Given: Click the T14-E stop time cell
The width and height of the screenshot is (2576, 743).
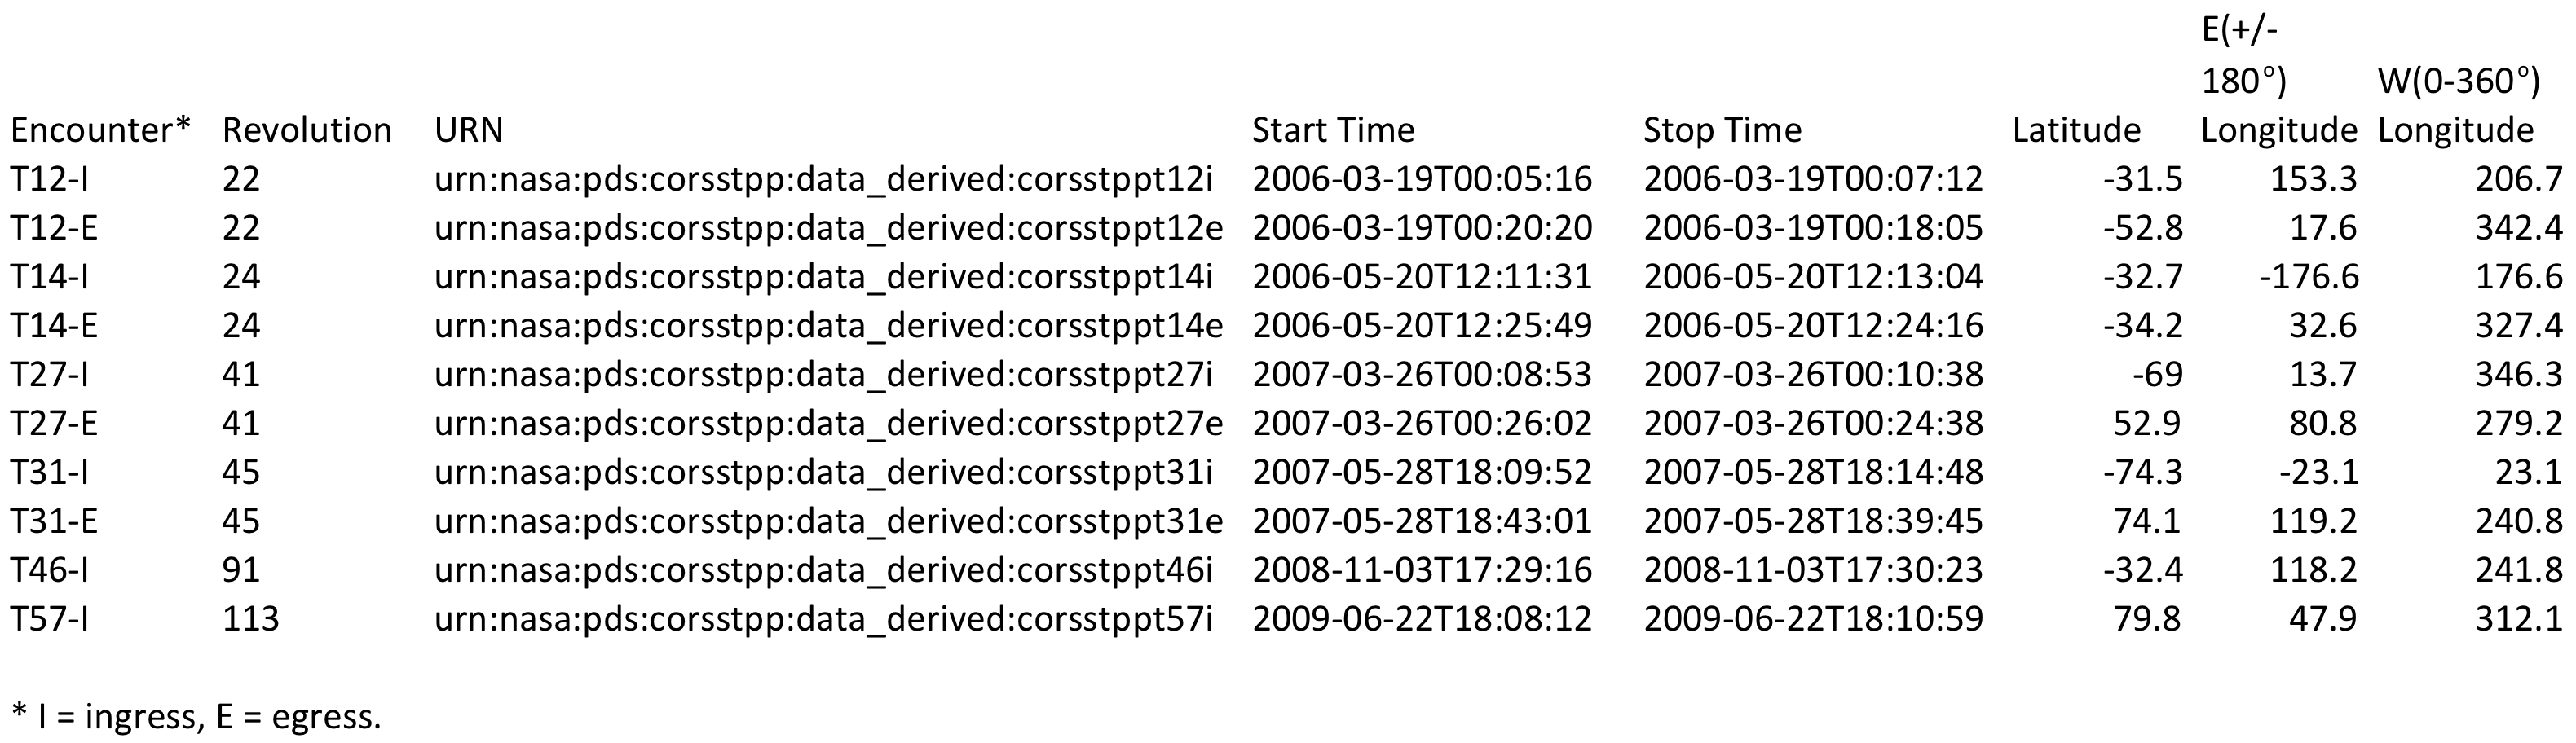Looking at the screenshot, I should coord(1813,325).
